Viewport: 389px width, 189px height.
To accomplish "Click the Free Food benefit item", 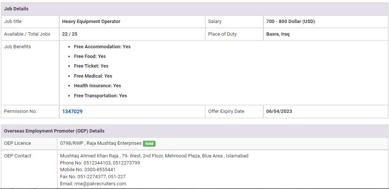I will [x=90, y=56].
